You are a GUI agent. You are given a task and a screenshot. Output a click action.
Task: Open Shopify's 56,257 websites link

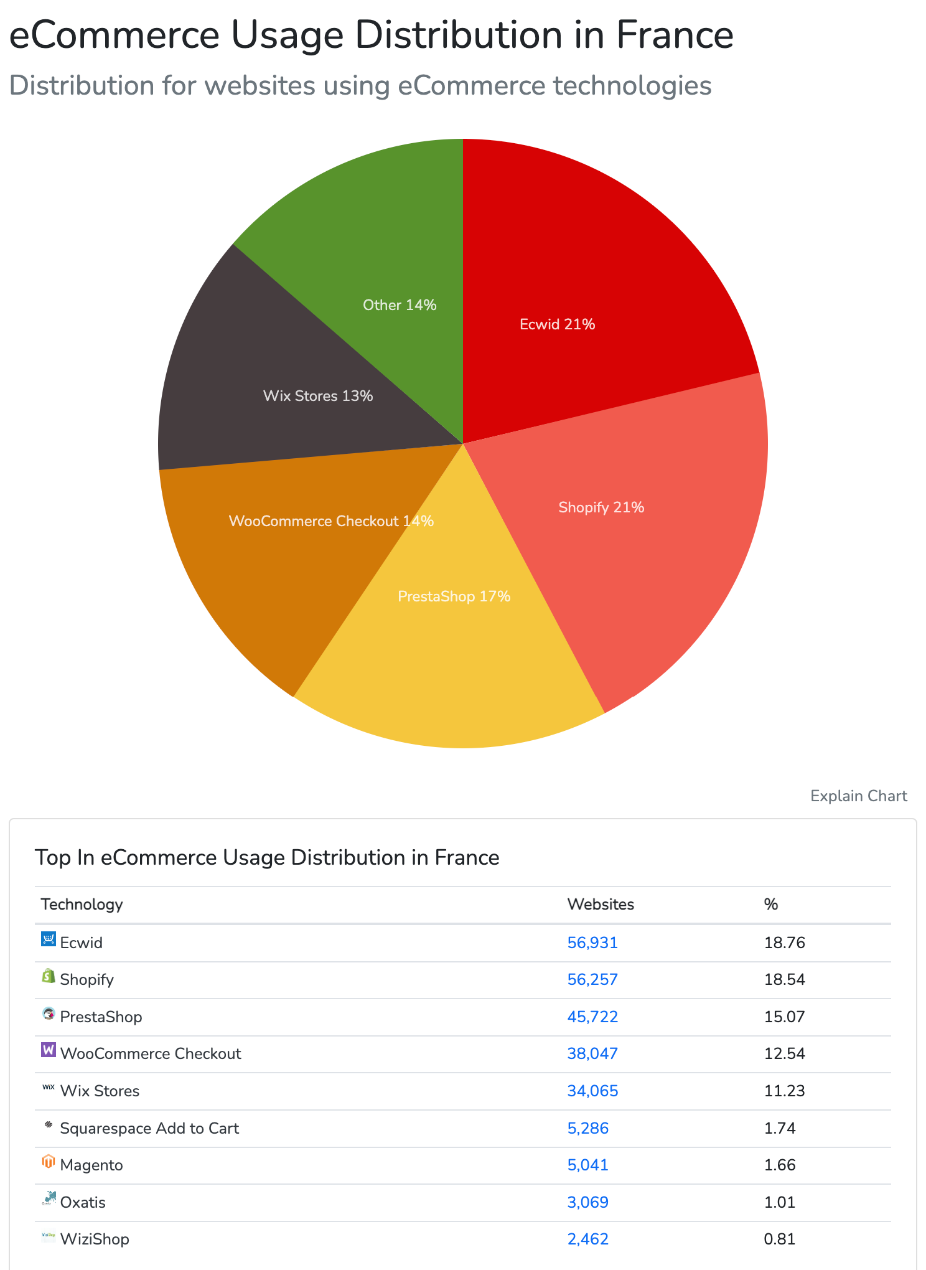point(592,979)
